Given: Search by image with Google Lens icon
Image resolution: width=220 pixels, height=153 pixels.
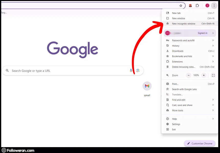Looking at the screenshot, I should pyautogui.click(x=138, y=71).
